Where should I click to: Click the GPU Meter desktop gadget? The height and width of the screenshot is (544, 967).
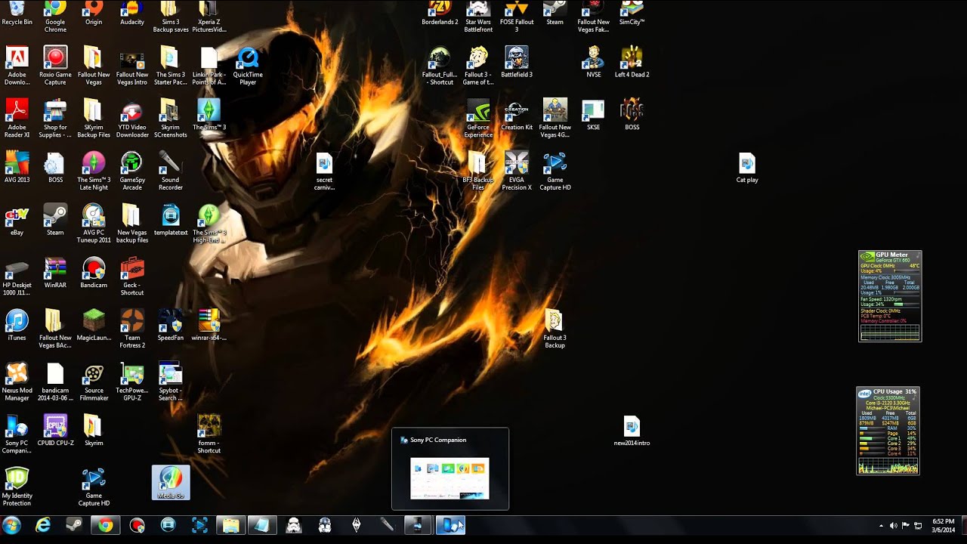point(890,296)
